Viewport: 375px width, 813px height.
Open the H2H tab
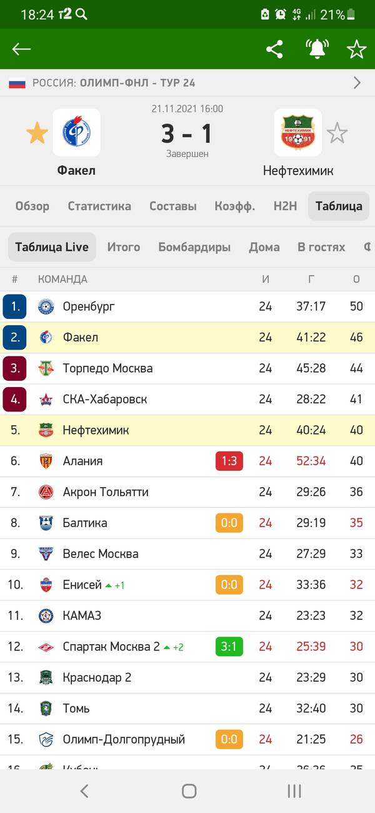285,206
